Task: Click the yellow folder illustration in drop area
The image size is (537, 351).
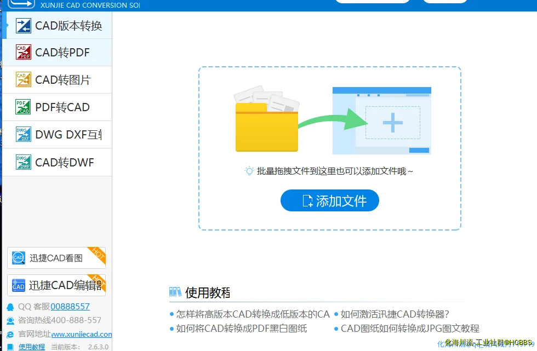Action: 266,127
